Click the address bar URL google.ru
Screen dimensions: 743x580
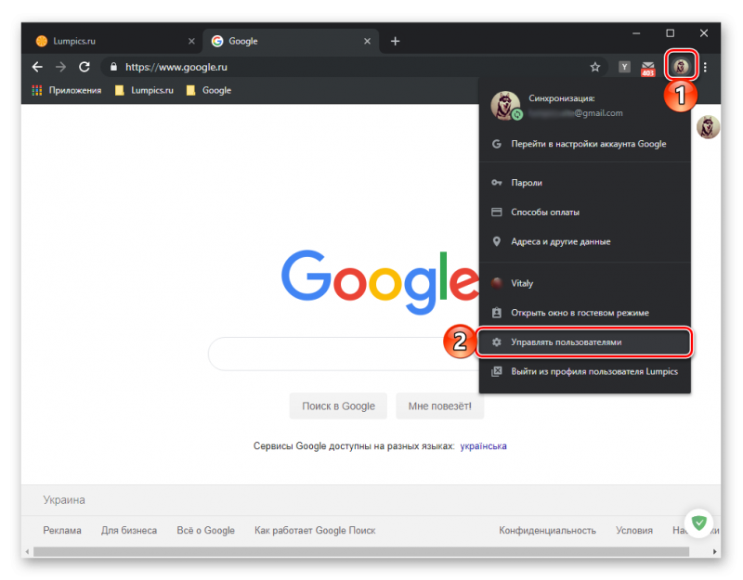176,67
